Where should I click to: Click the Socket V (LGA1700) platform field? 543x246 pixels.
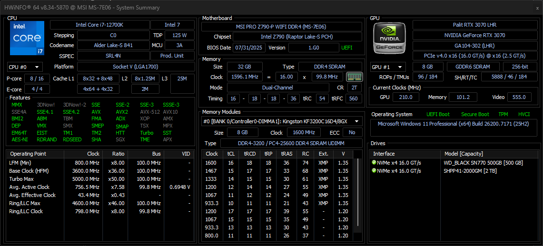(x=136, y=67)
